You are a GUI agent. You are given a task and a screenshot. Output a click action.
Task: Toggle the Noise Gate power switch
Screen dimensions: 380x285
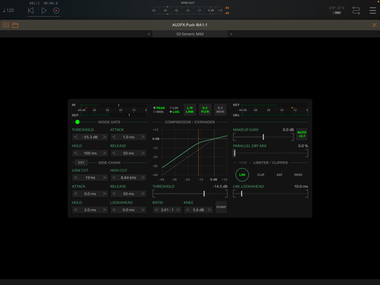pyautogui.click(x=77, y=122)
